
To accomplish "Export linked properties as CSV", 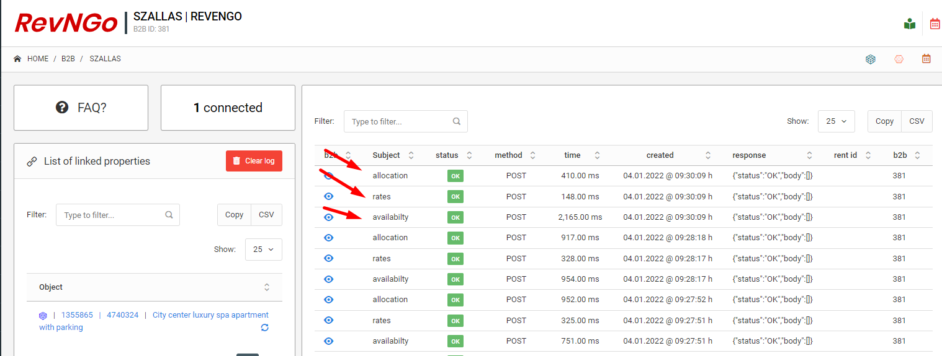I will click(x=266, y=215).
